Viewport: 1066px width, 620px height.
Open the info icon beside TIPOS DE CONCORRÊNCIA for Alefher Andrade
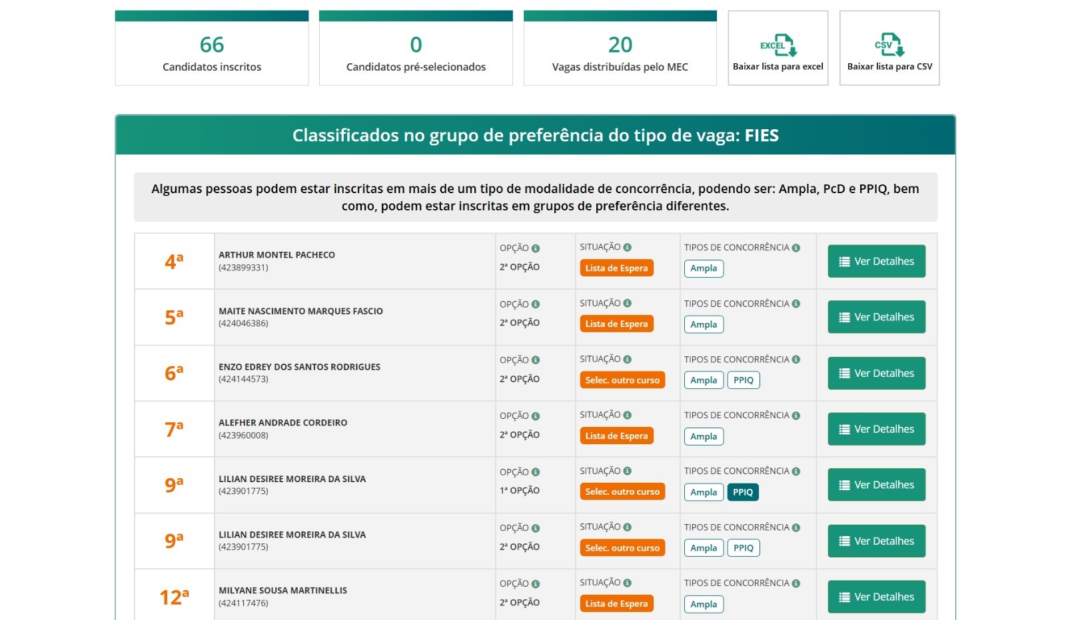coord(796,416)
